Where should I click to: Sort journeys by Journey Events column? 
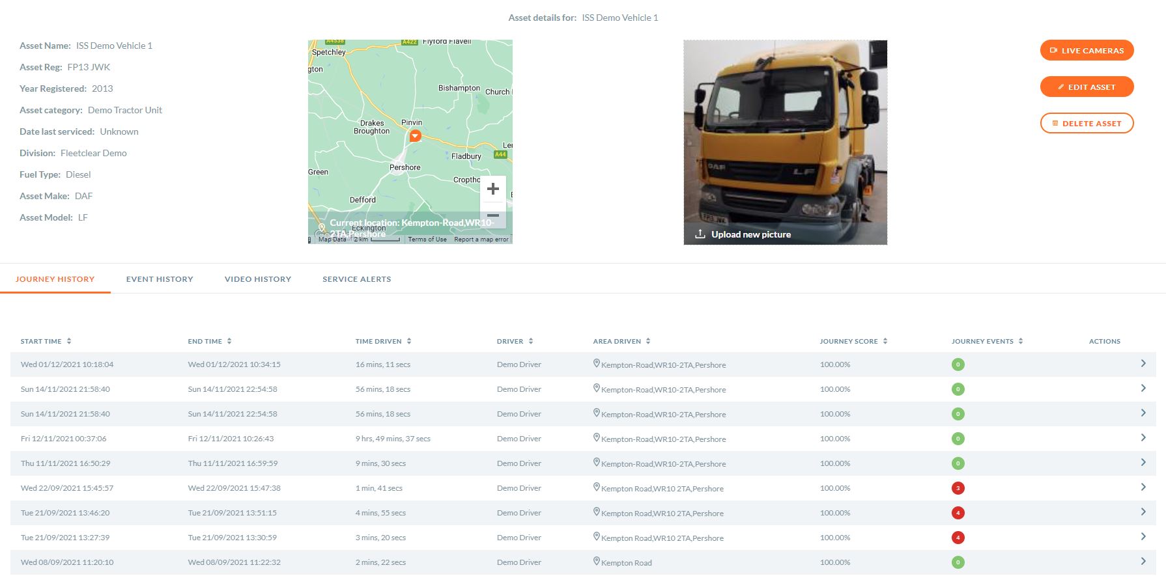tap(987, 341)
